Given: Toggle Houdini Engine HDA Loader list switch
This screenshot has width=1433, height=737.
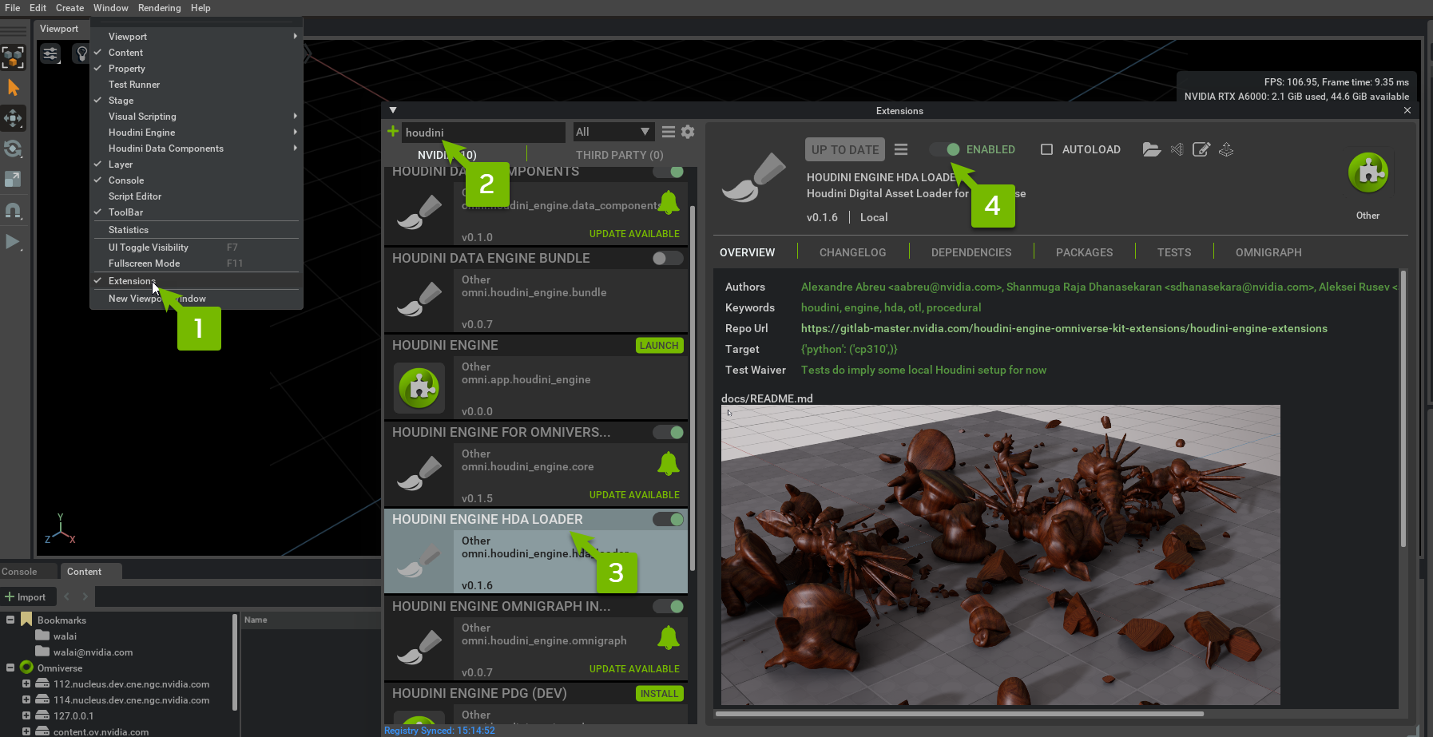Looking at the screenshot, I should point(668,519).
